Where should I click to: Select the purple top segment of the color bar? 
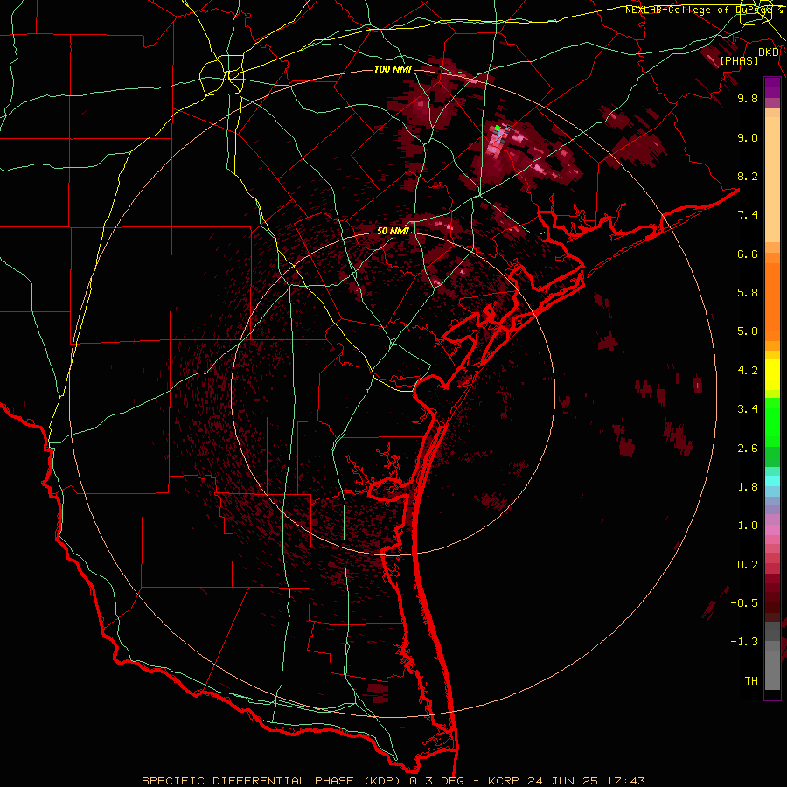point(772,87)
